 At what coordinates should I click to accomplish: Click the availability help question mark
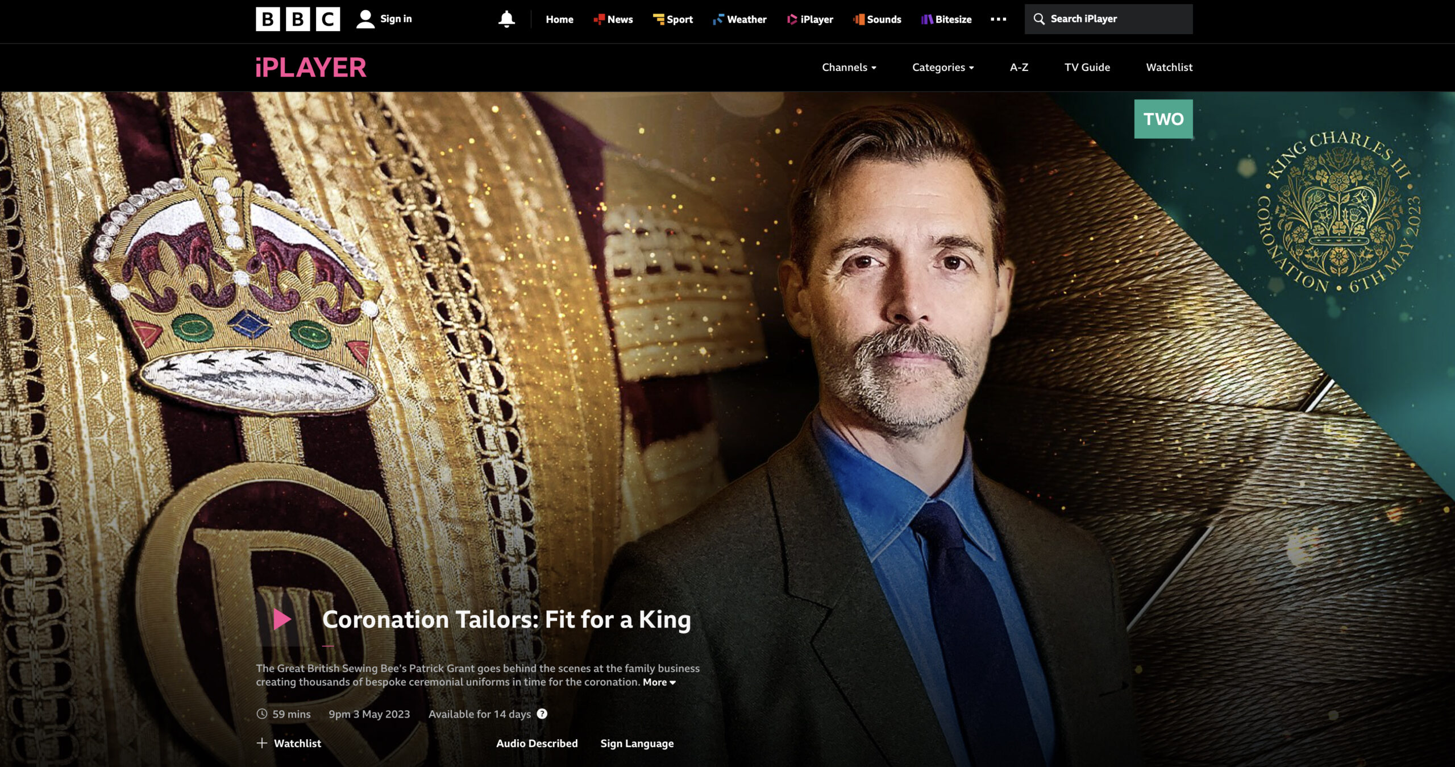[542, 714]
